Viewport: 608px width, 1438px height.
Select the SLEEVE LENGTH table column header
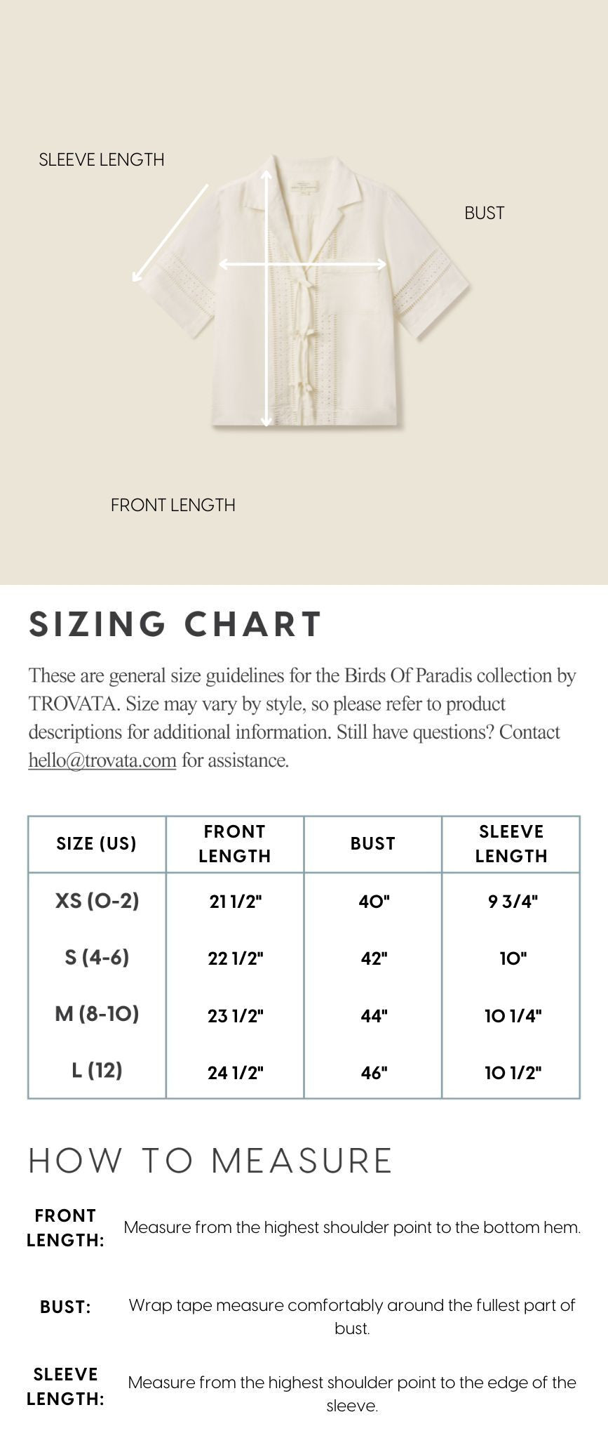(511, 844)
